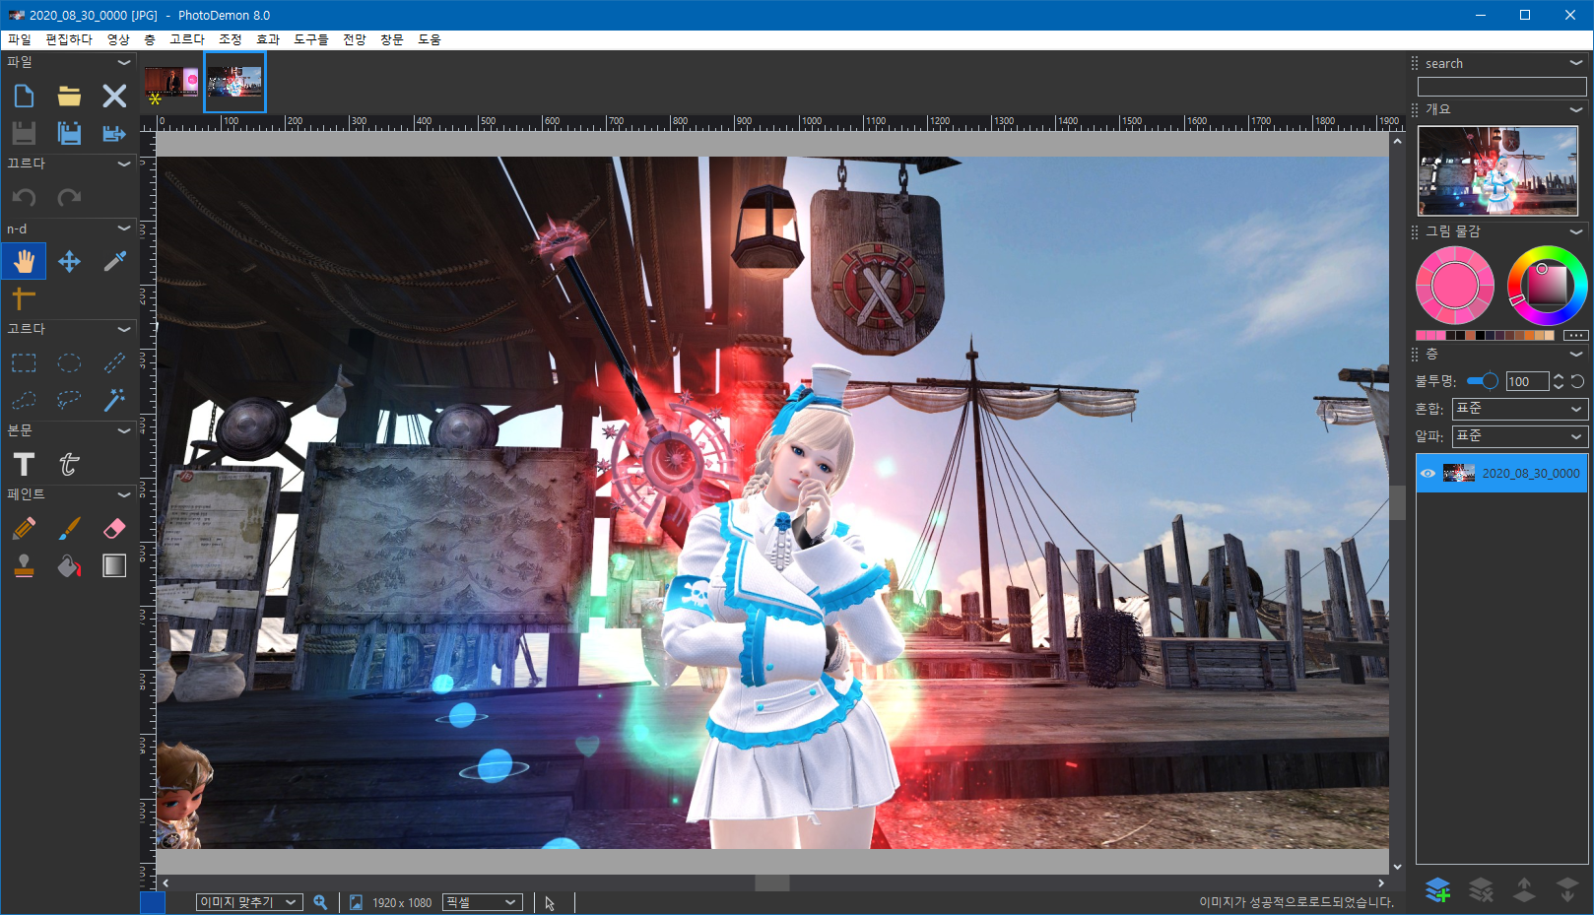Collapse the 파일 tool section
The height and width of the screenshot is (915, 1594).
[x=124, y=62]
